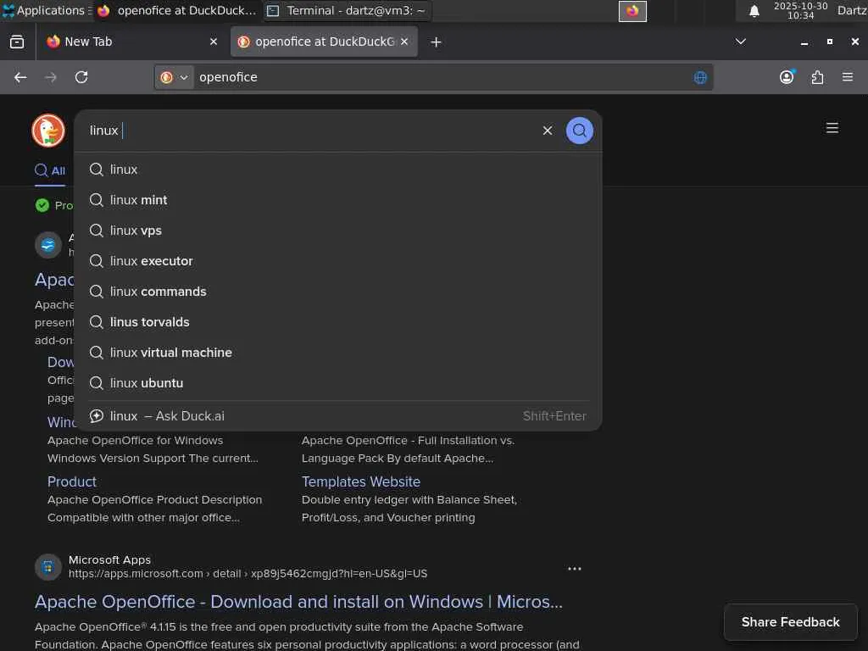Open Firefox application menu
Image resolution: width=868 pixels, height=651 pixels.
tap(847, 77)
